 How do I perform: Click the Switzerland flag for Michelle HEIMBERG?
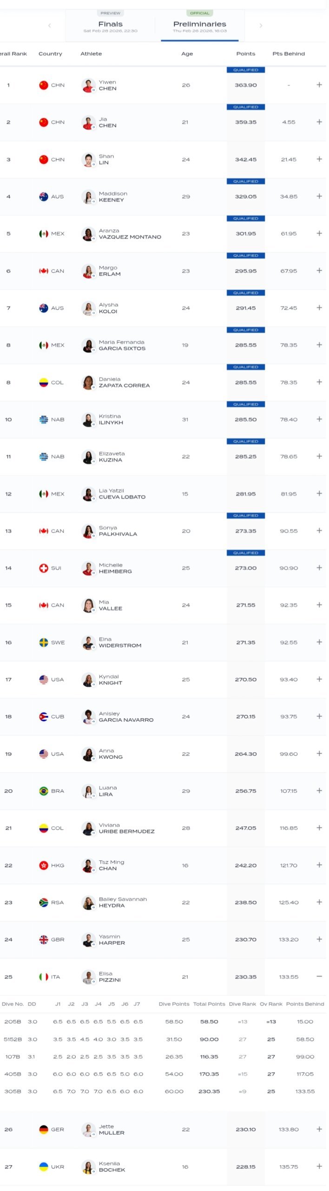[44, 568]
